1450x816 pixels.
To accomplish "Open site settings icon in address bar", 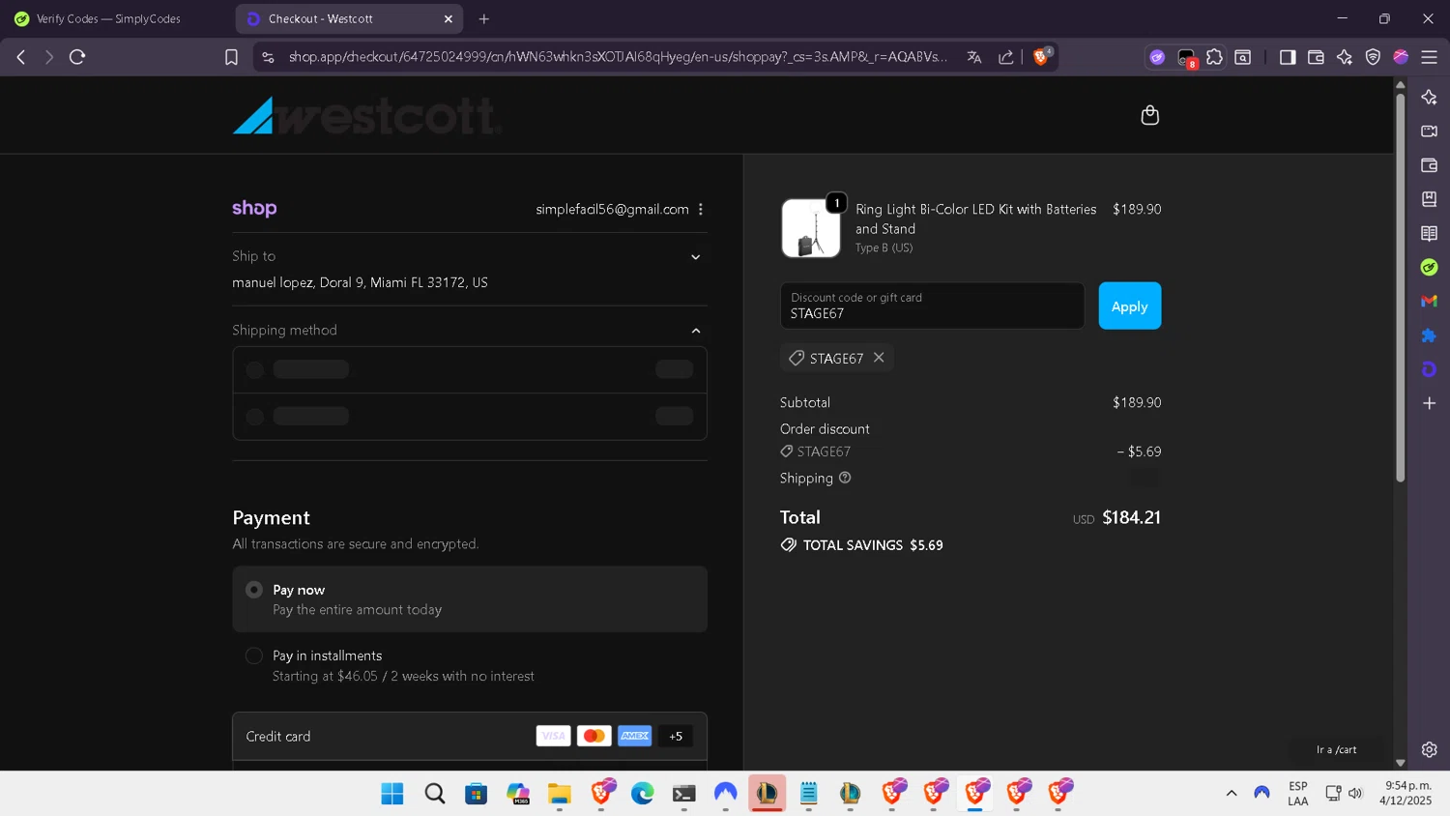I will click(269, 57).
